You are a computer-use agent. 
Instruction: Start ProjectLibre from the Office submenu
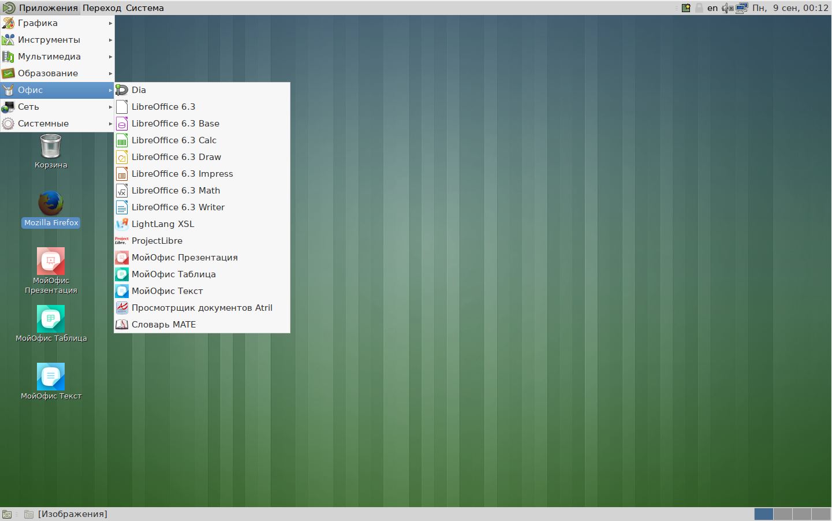tap(202, 241)
